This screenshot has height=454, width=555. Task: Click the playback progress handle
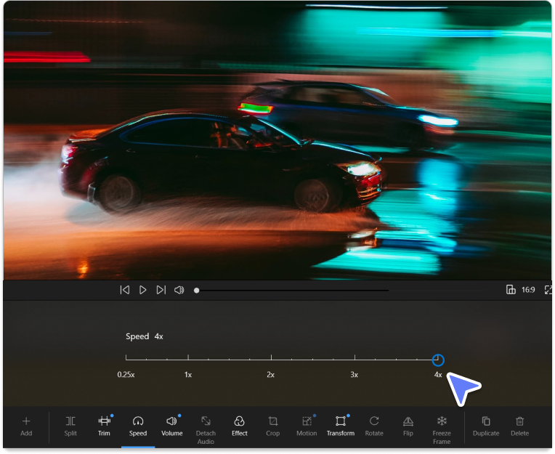click(x=196, y=291)
